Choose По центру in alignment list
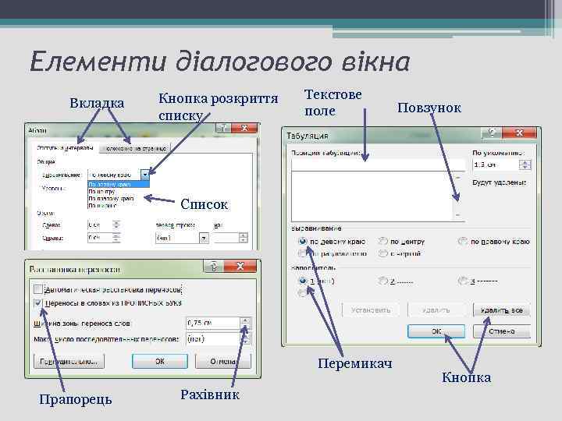This screenshot has width=562, height=421. pos(119,192)
